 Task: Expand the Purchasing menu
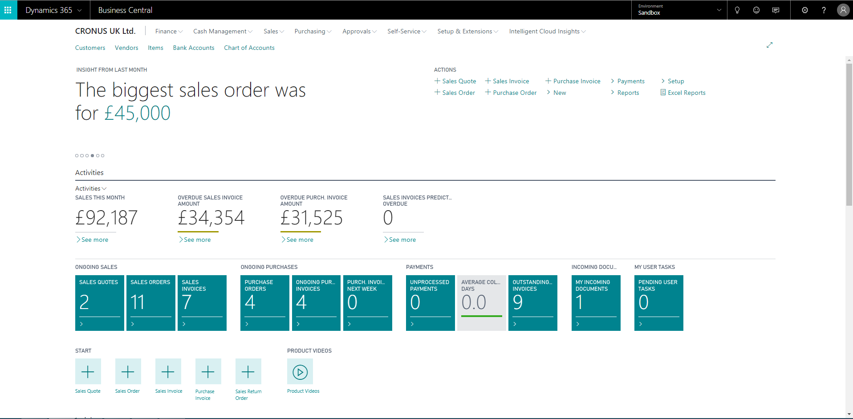(313, 31)
